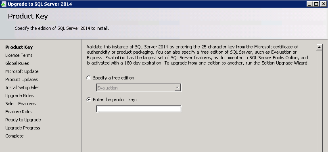Jump to the Install Setup Files step
328x152 pixels.
coord(22,87)
